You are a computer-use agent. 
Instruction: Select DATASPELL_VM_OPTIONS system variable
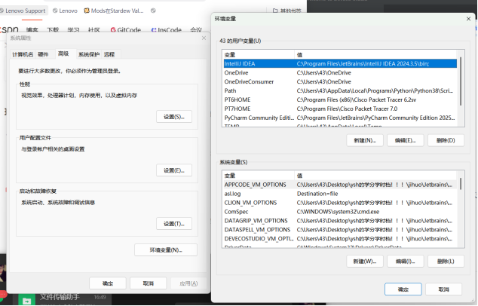(340, 230)
